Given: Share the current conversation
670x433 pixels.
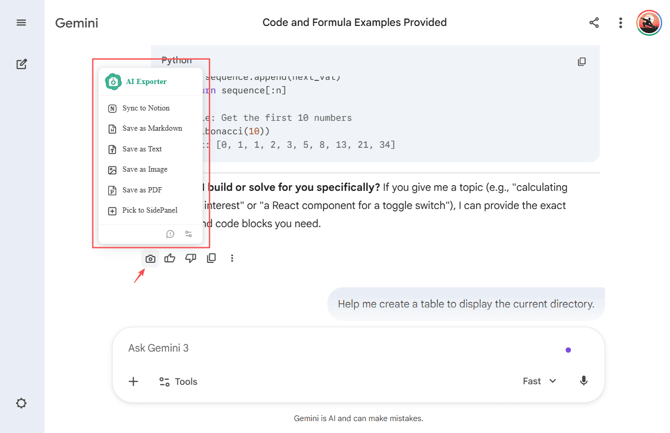Looking at the screenshot, I should 594,22.
